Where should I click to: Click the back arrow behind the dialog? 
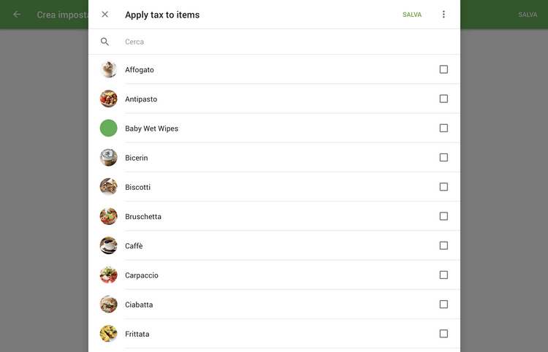[x=17, y=15]
